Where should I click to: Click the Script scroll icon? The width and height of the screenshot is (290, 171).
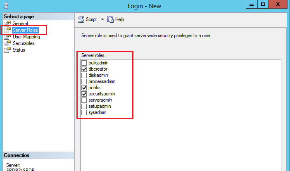coord(81,19)
